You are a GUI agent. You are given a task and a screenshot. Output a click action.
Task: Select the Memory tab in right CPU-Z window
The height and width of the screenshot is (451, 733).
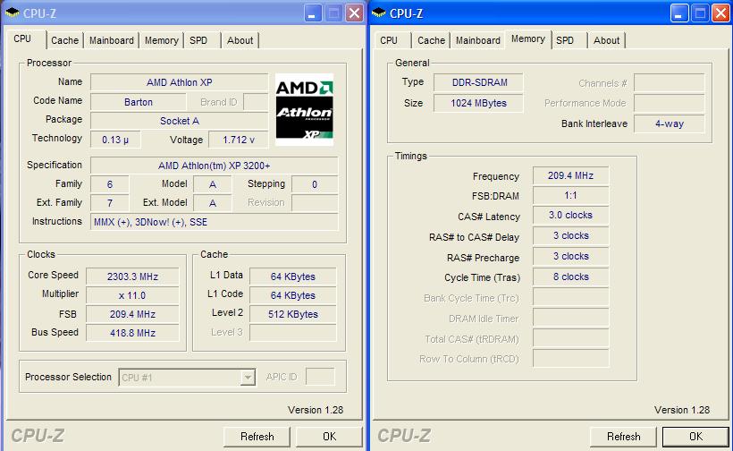click(527, 38)
